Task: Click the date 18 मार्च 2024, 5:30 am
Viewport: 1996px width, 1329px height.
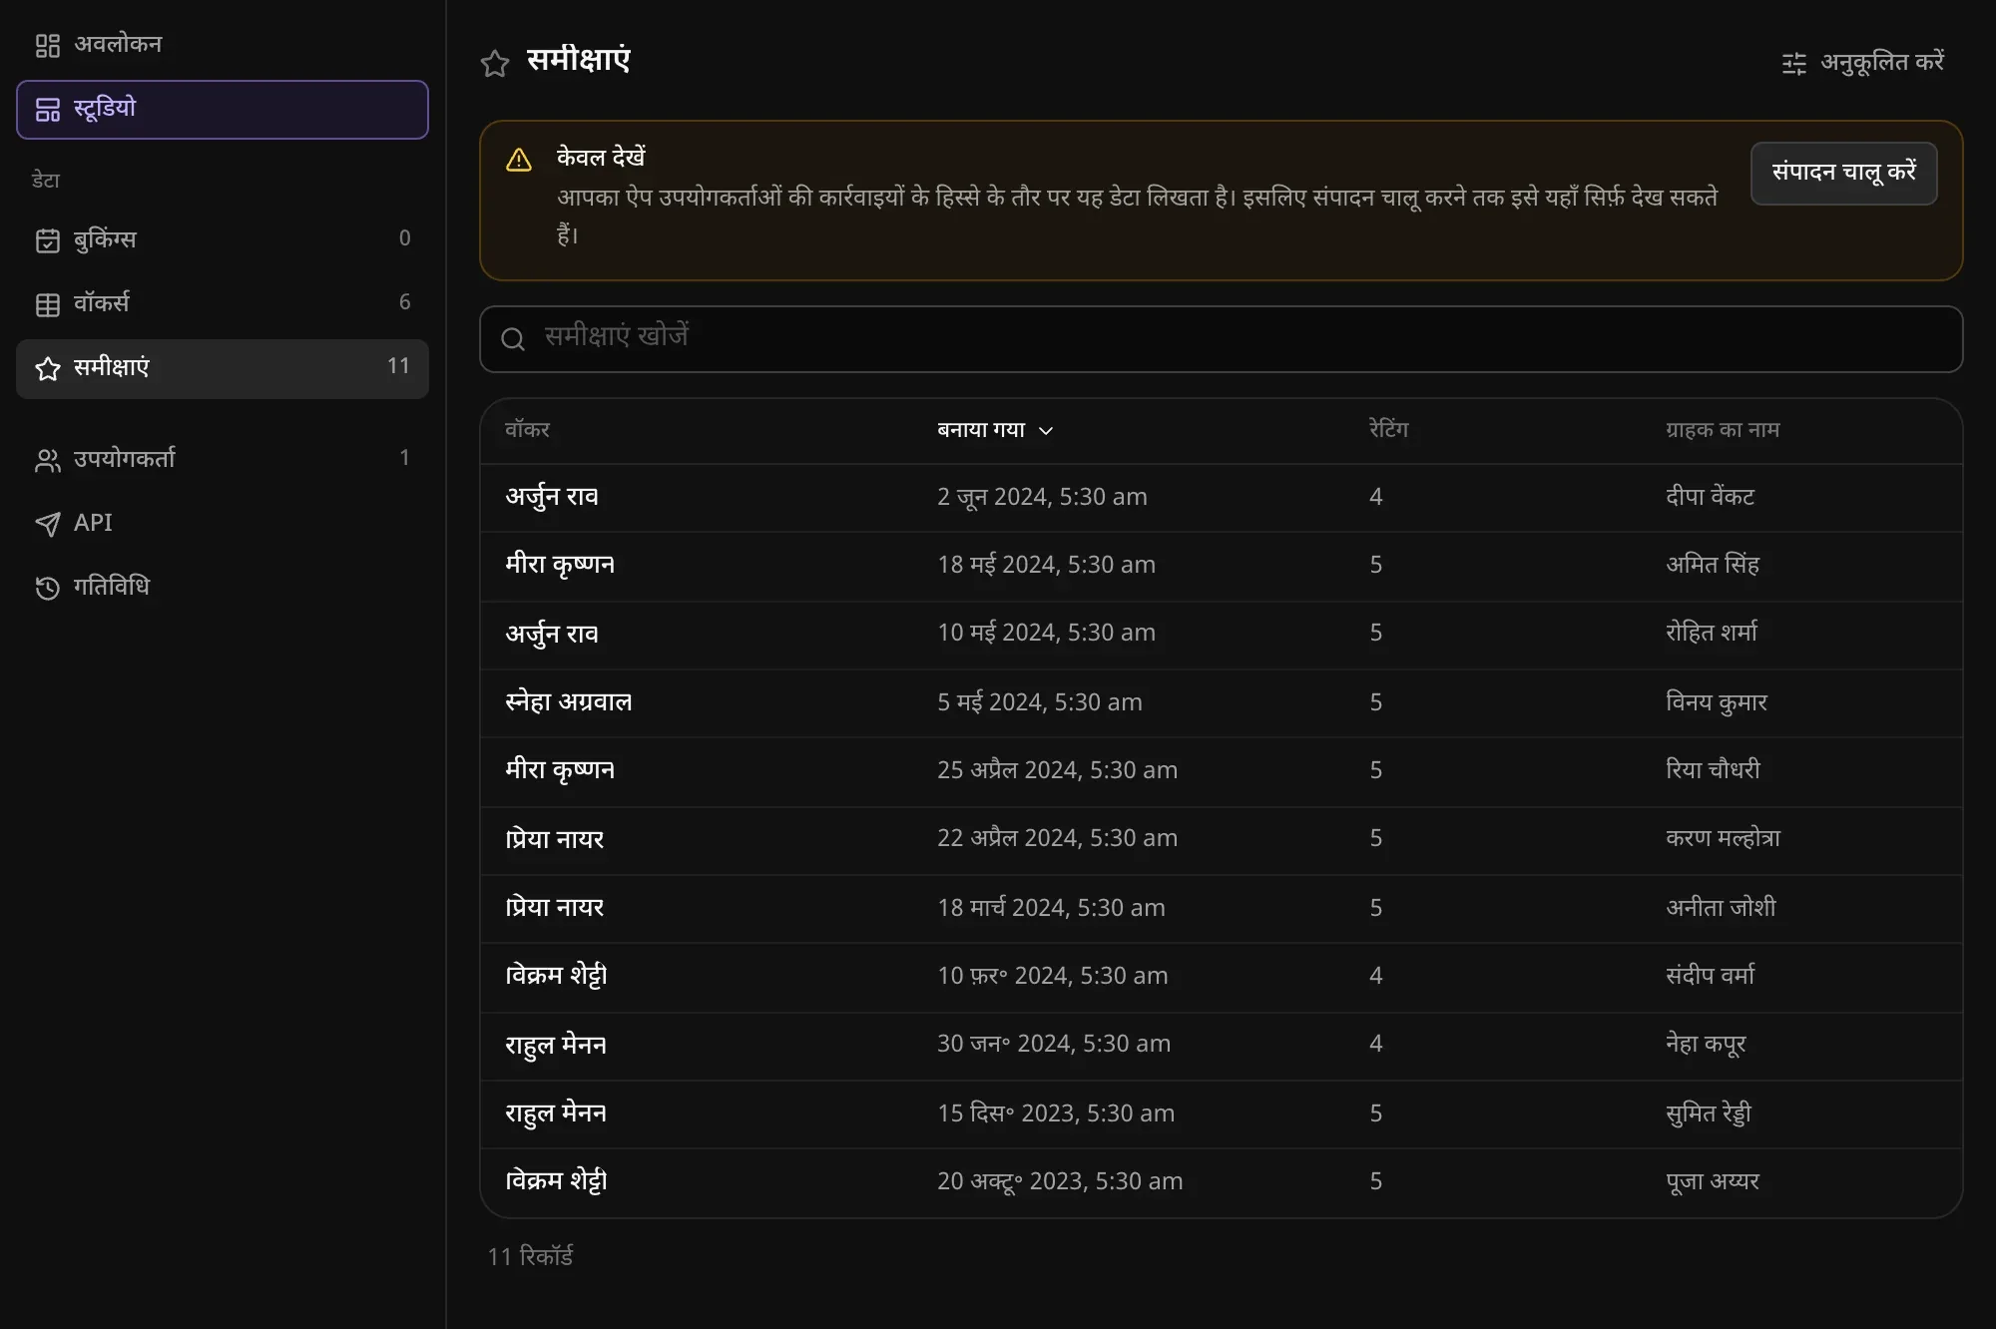Action: (x=1051, y=908)
